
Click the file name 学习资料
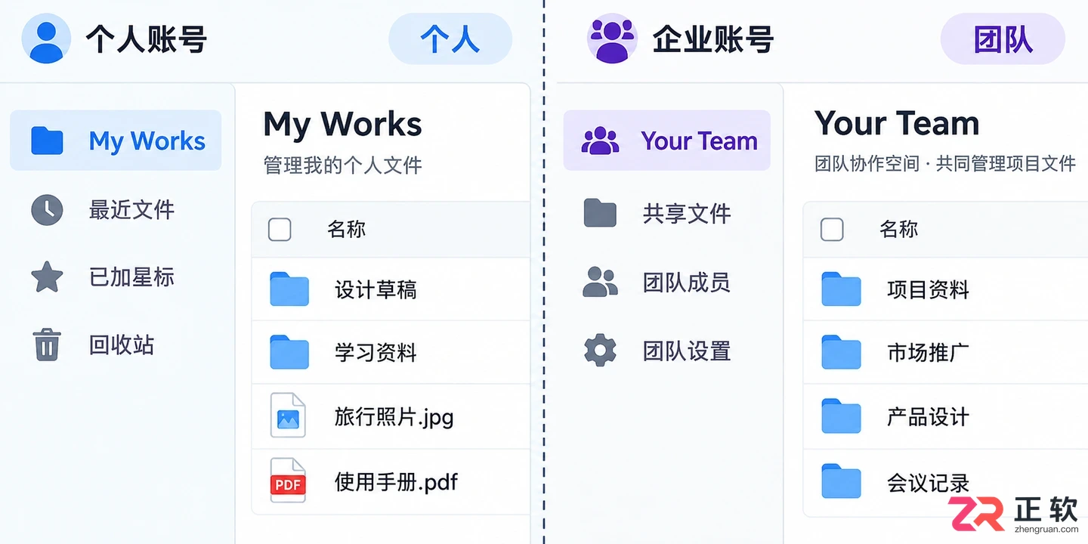tap(376, 352)
